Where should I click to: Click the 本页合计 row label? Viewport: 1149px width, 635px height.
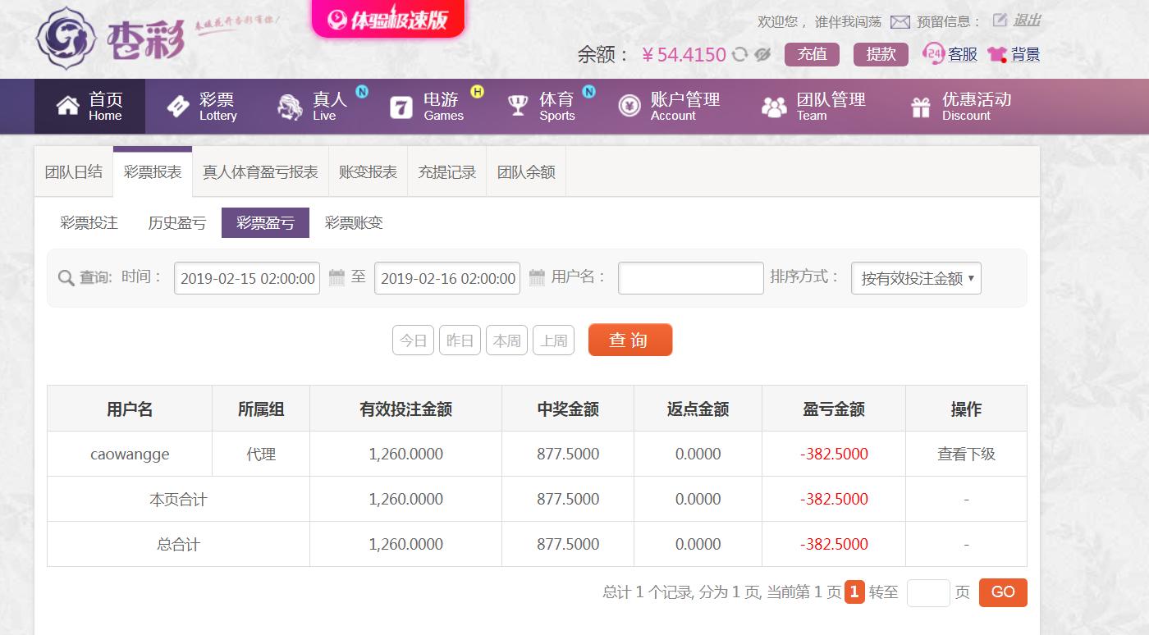pyautogui.click(x=178, y=500)
